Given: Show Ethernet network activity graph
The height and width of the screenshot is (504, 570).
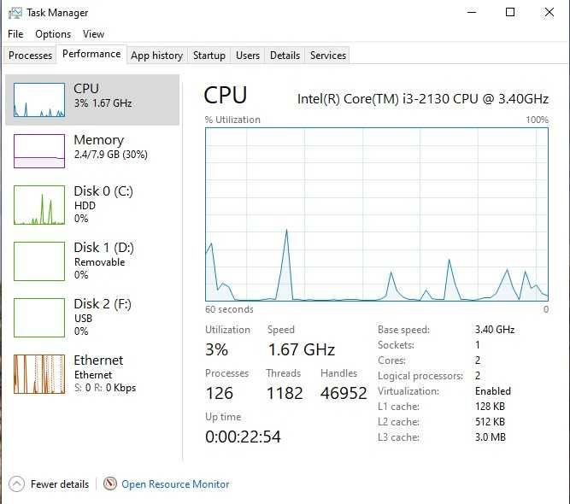Looking at the screenshot, I should (39, 374).
